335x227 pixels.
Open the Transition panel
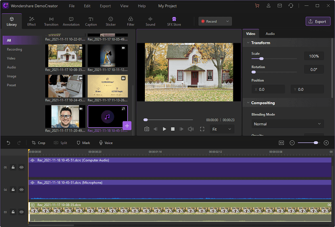coord(51,21)
